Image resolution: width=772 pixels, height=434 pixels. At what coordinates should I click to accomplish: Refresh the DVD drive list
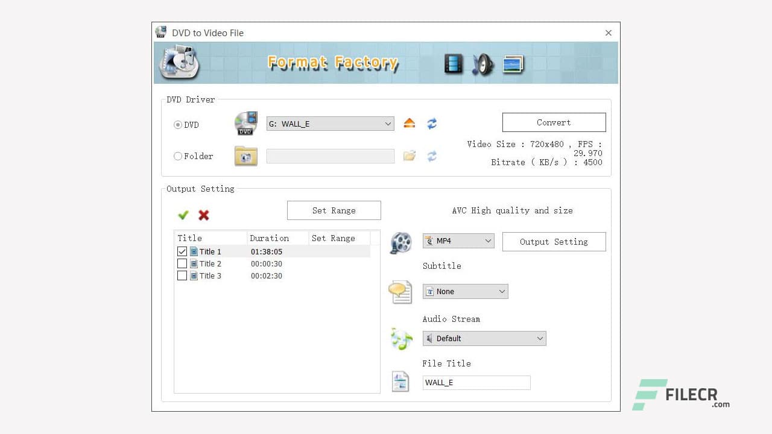pyautogui.click(x=432, y=124)
